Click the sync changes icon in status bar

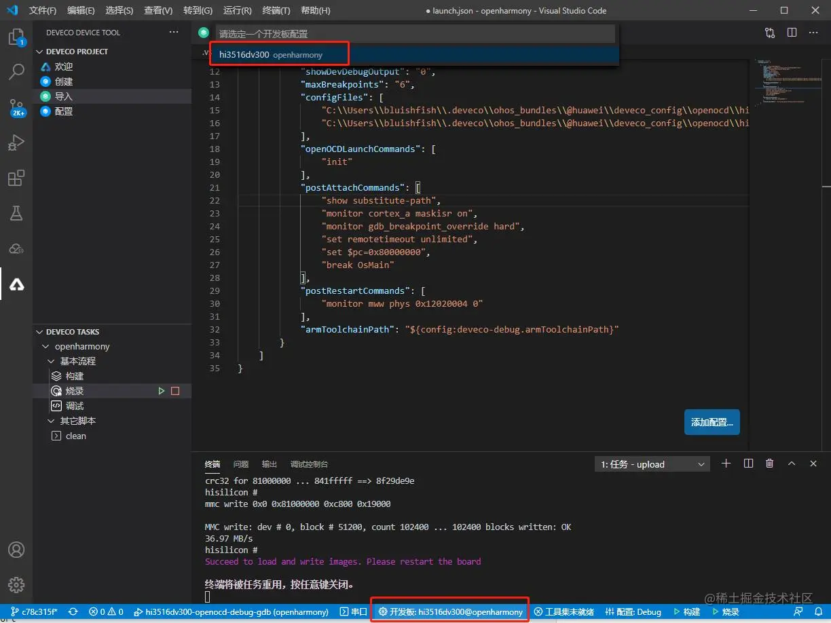click(x=73, y=611)
